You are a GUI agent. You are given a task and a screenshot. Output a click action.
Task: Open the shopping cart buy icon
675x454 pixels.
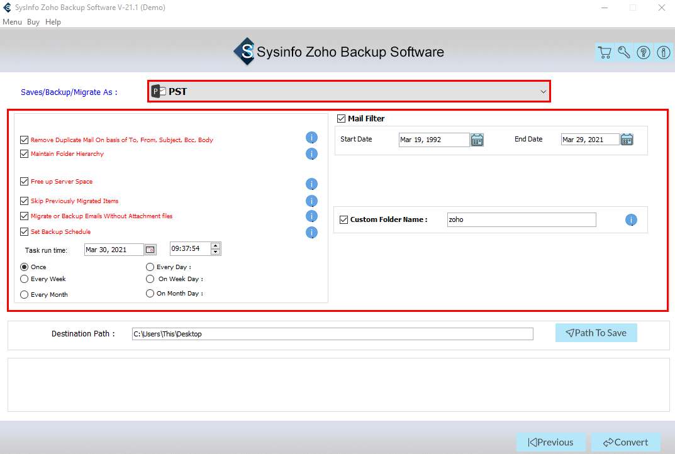point(605,52)
